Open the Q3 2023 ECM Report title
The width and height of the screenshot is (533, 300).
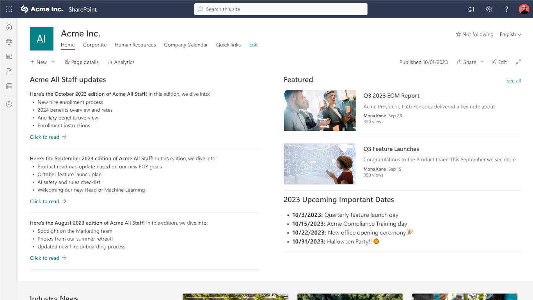391,96
